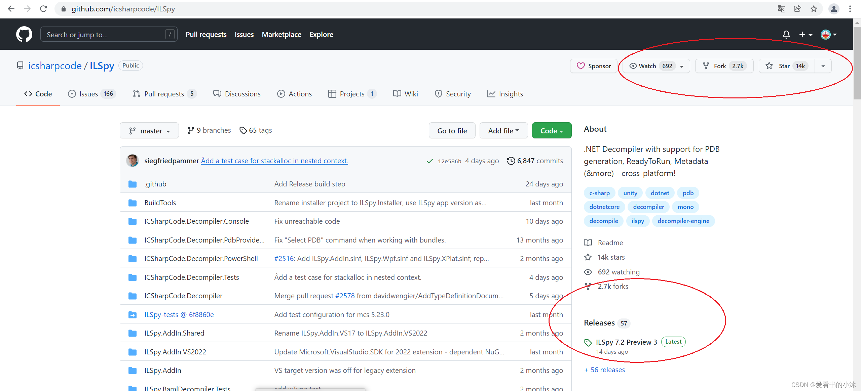Open the Security tab
The width and height of the screenshot is (861, 391).
(x=453, y=94)
